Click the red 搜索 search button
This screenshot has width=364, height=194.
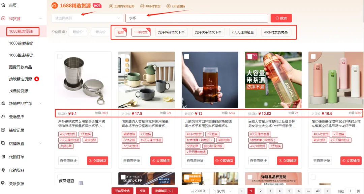pyautogui.click(x=281, y=18)
